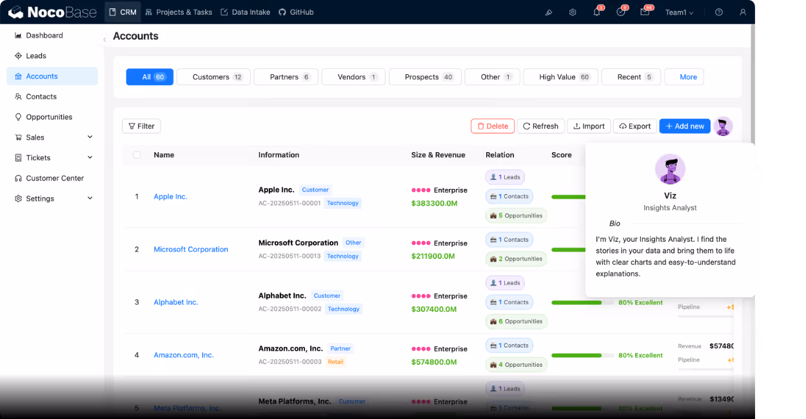Expand the Settings submenu

tap(90, 199)
